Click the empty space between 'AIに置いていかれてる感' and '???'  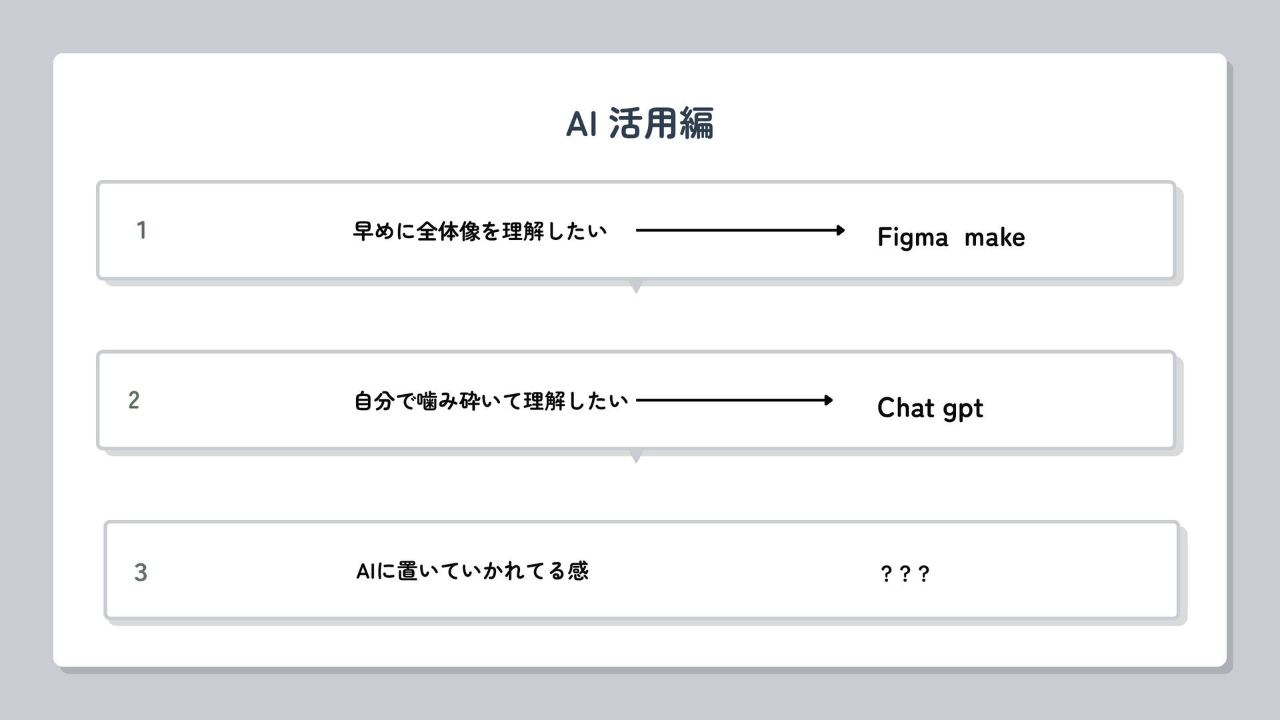pyautogui.click(x=733, y=571)
